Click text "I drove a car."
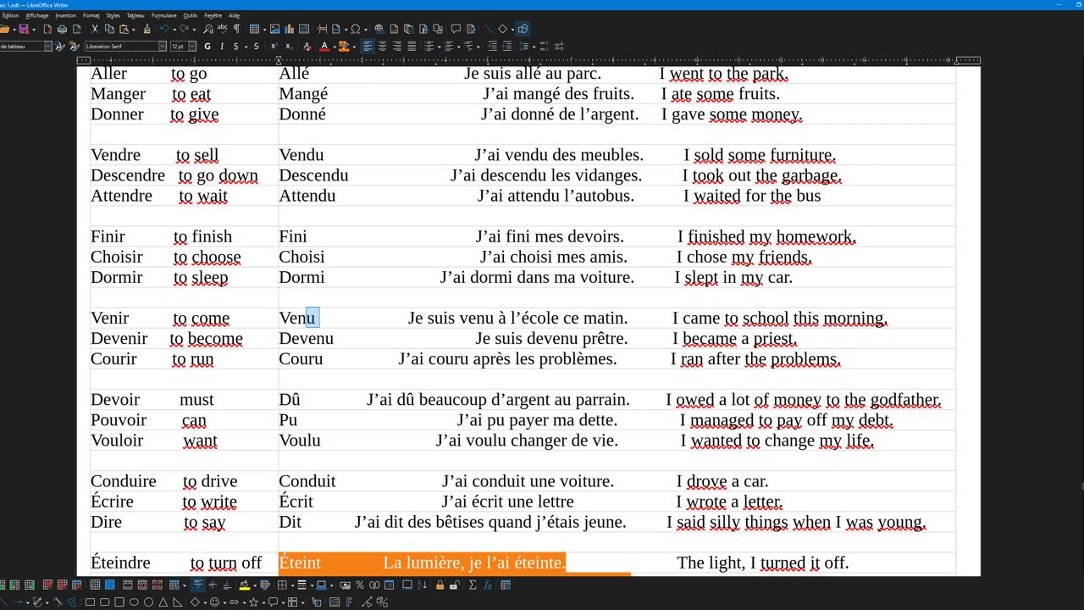 click(722, 481)
